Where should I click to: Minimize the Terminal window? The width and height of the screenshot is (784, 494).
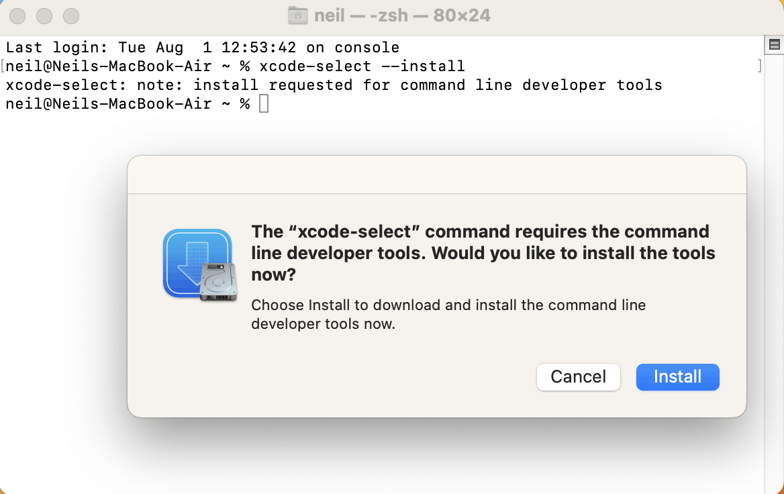[44, 15]
